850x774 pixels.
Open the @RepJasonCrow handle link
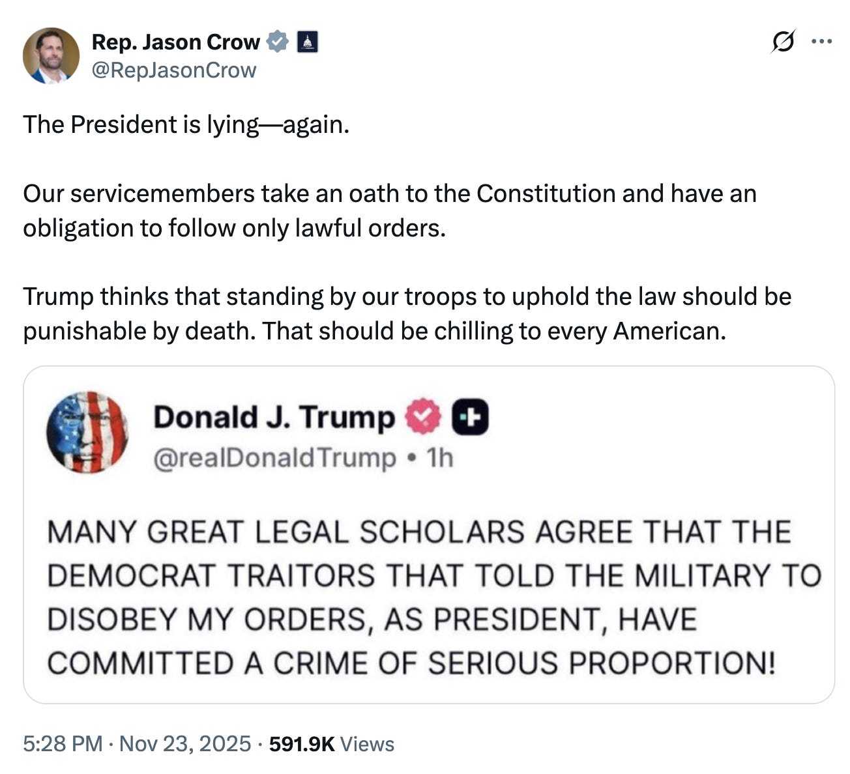pos(174,70)
